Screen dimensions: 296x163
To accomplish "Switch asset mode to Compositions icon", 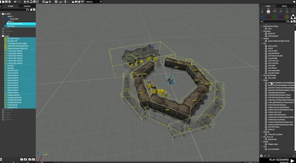I will (269, 11).
